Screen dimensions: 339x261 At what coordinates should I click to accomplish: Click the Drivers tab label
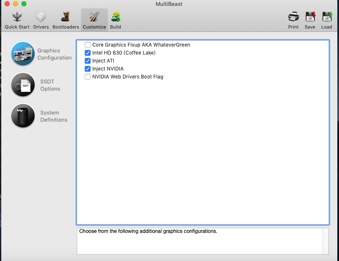(41, 27)
